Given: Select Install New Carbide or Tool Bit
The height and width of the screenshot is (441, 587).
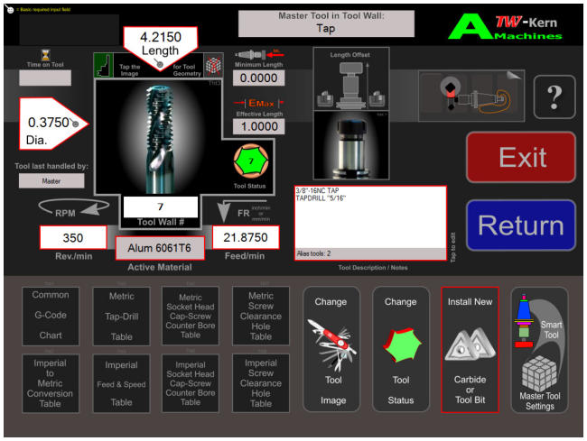Looking at the screenshot, I should (470, 349).
